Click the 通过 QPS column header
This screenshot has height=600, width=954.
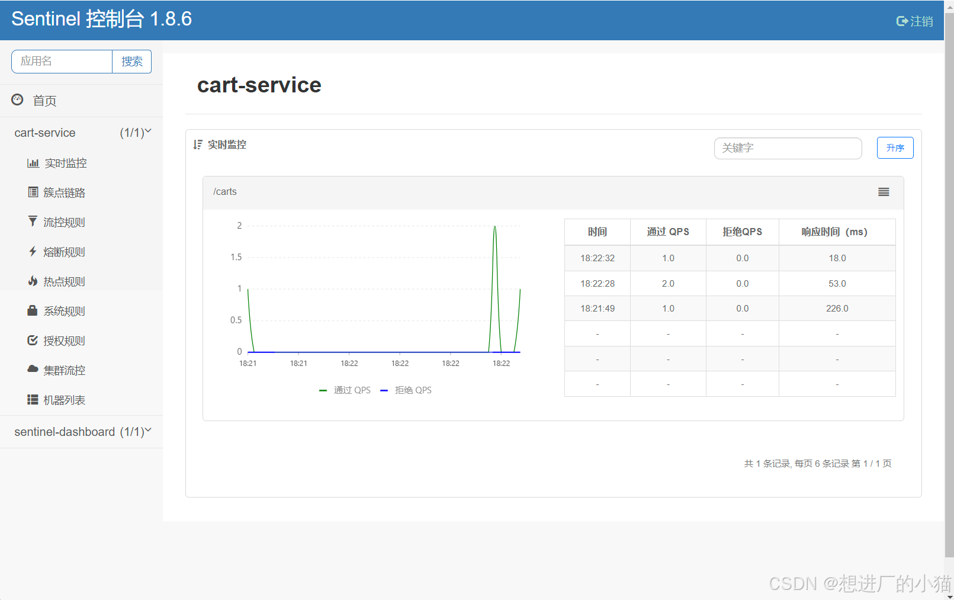point(668,232)
